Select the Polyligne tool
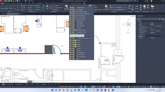Image resolution: width=165 pixels, height=92 pixels. [6, 7]
